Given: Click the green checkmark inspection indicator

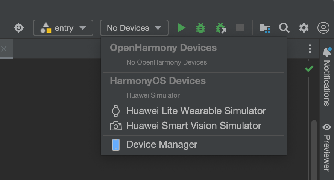Looking at the screenshot, I should [x=309, y=69].
